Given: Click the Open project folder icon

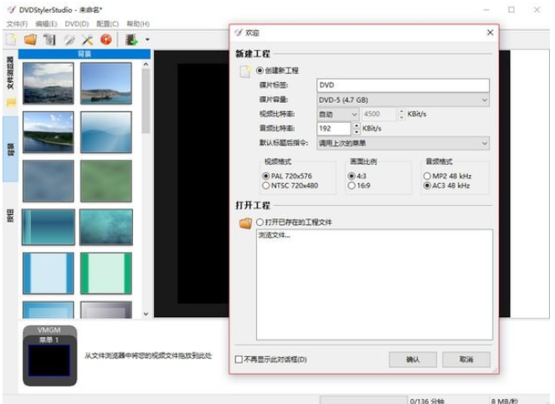Looking at the screenshot, I should pyautogui.click(x=30, y=39).
